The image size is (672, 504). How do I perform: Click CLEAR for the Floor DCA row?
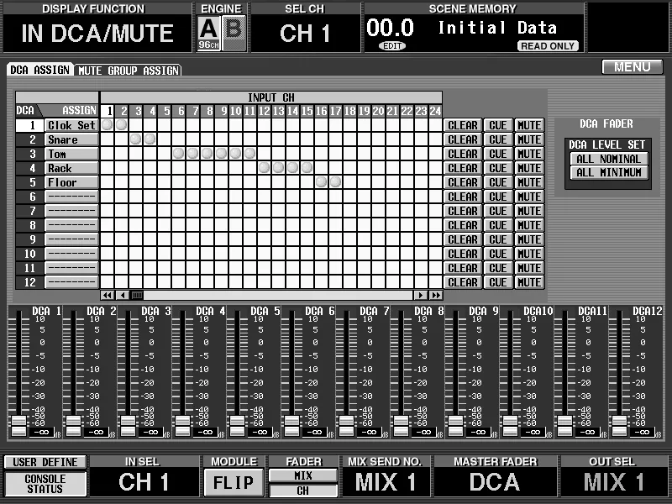463,182
